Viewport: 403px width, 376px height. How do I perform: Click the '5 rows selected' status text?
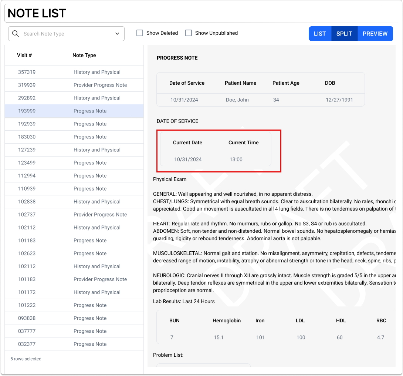(26, 359)
